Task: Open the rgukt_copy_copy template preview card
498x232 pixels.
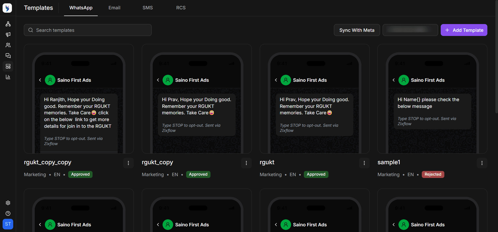Action: [79, 99]
